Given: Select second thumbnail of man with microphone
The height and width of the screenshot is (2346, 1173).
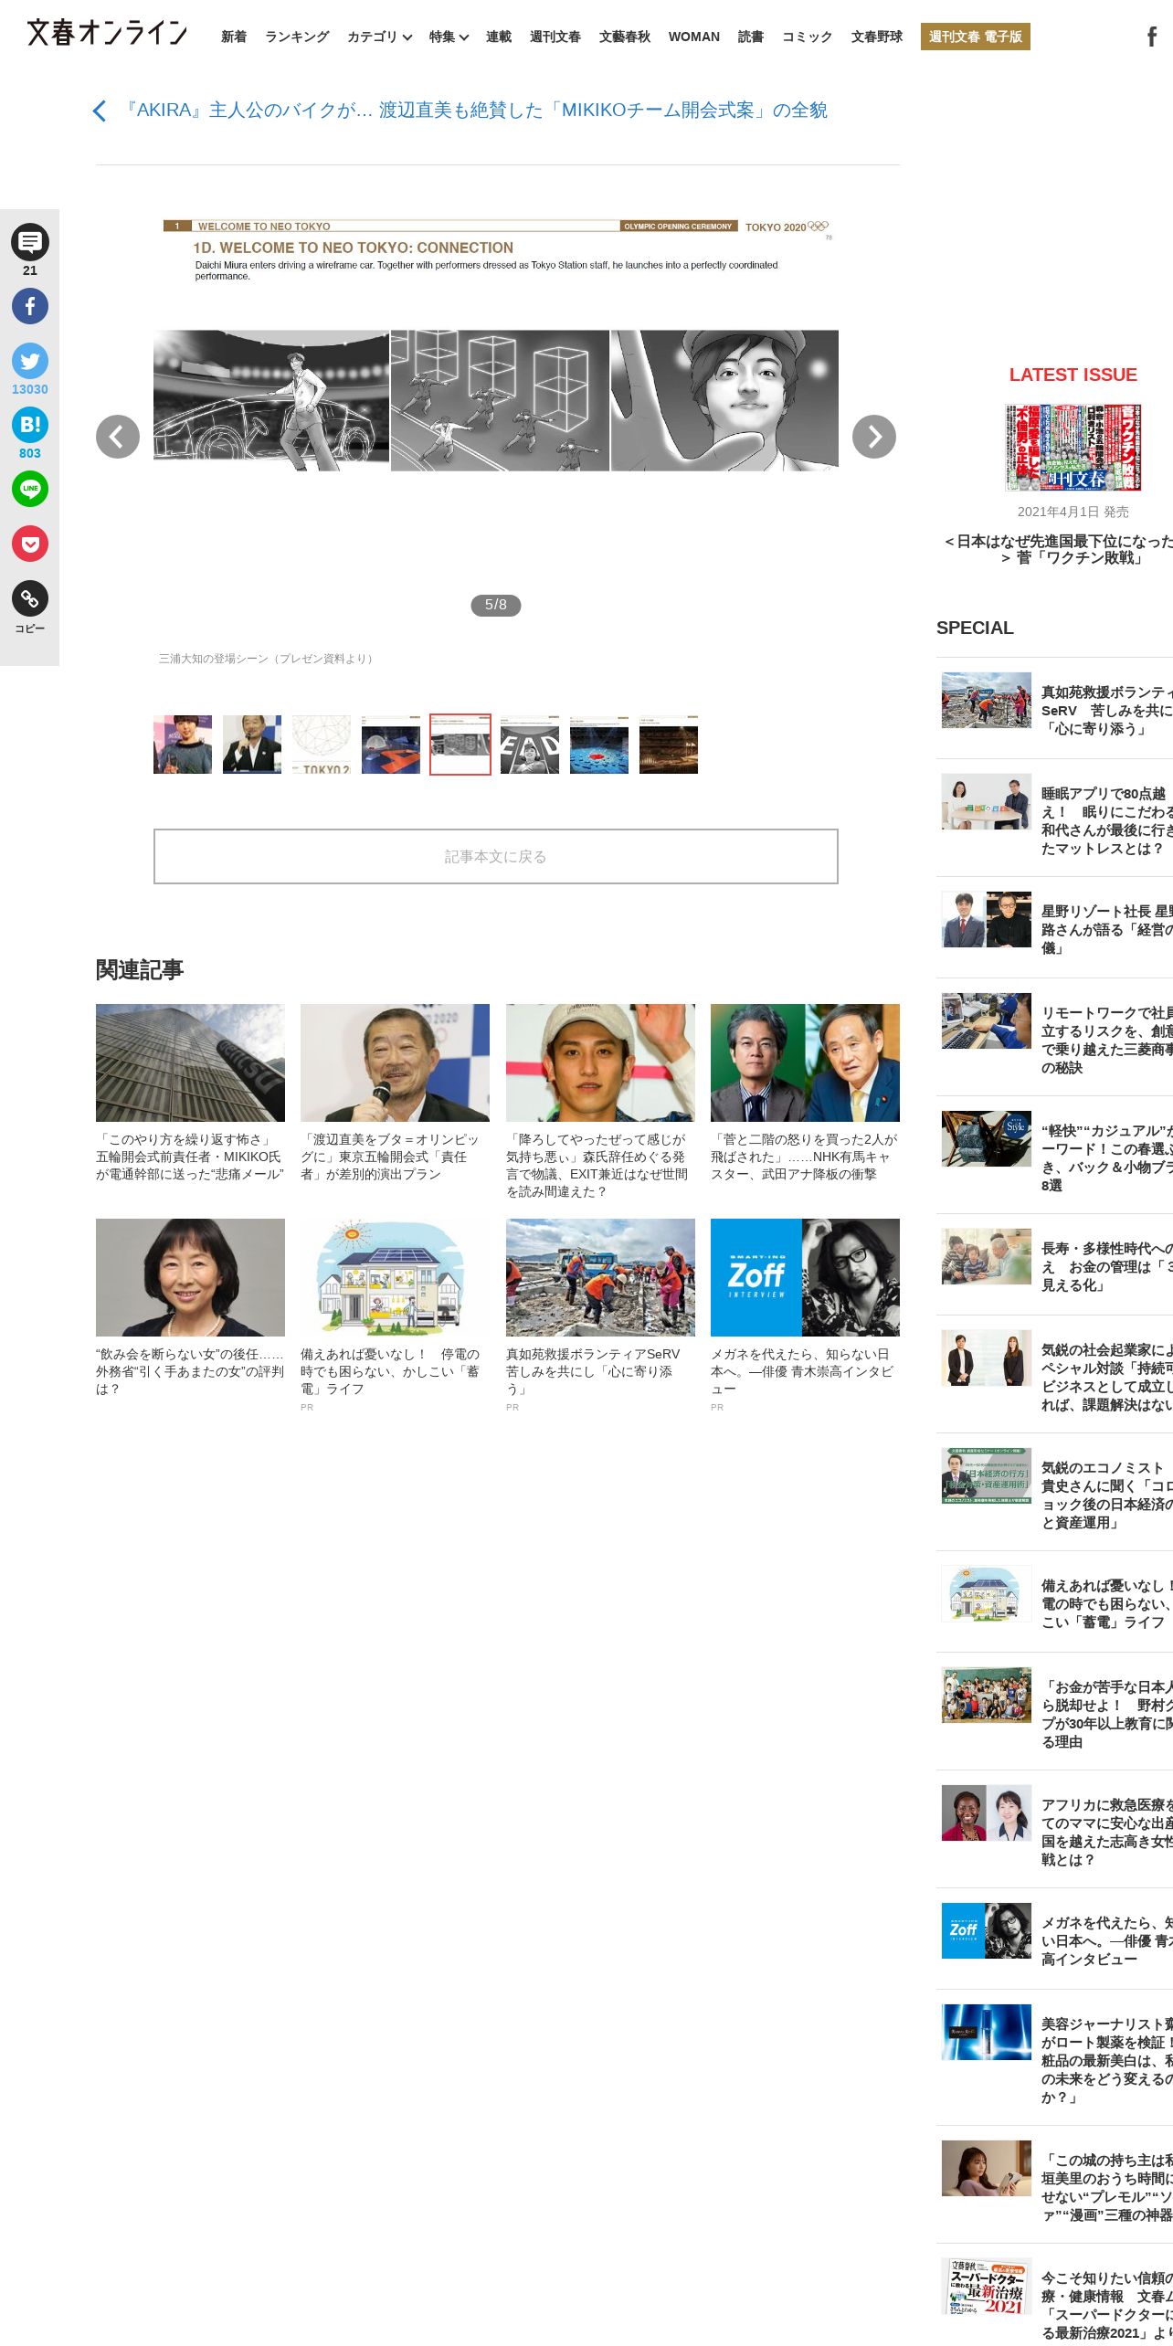Looking at the screenshot, I should pos(252,745).
